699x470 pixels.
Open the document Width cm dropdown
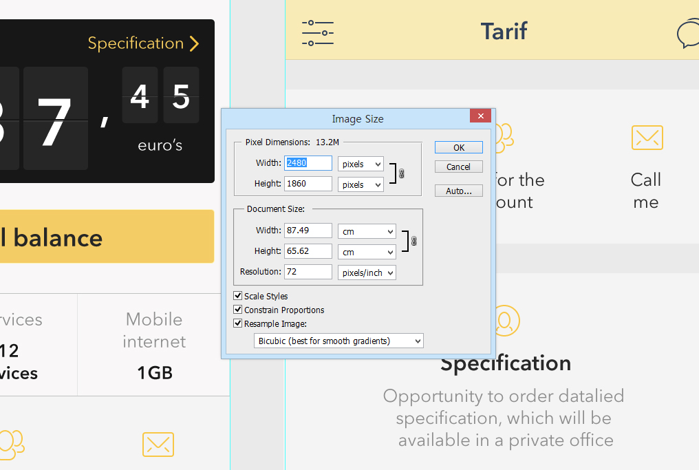[x=367, y=231]
